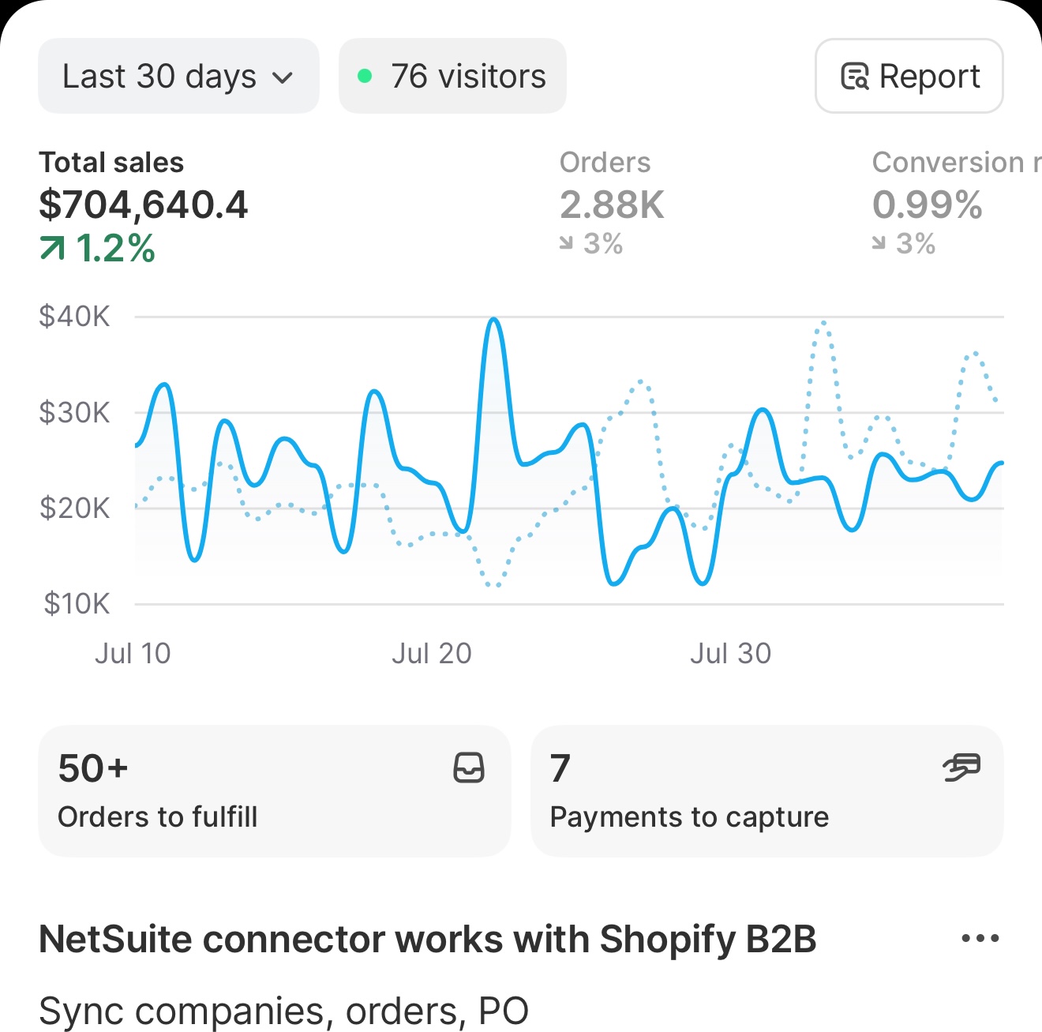Click the Report magnifying-glass icon
Image resolution: width=1042 pixels, height=1032 pixels.
click(853, 76)
